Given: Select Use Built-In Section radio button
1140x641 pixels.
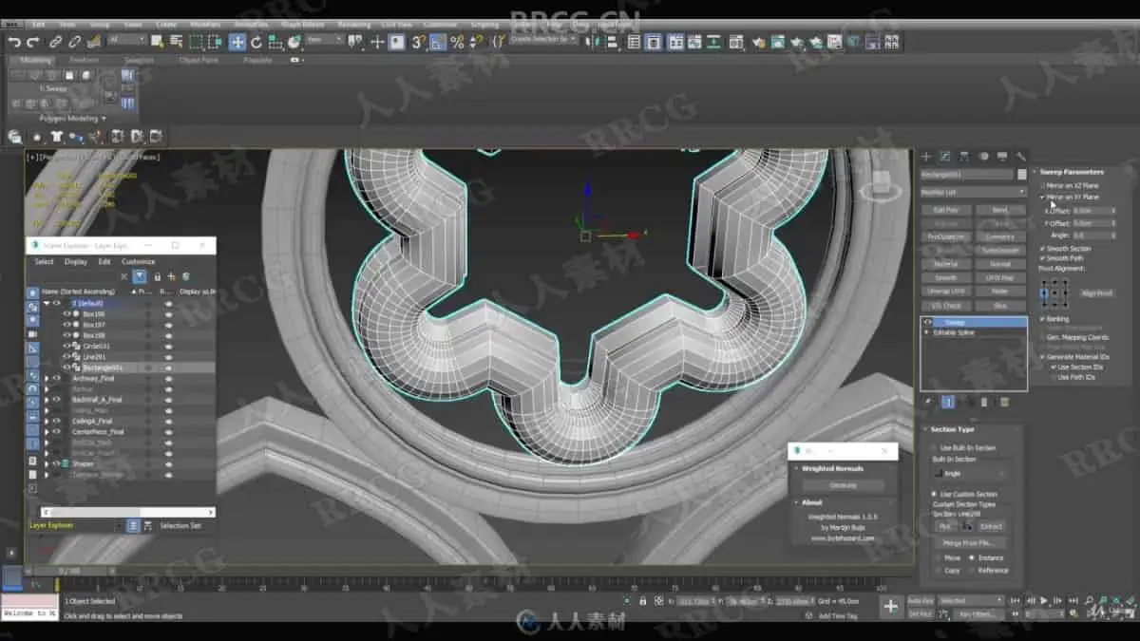Looking at the screenshot, I should click(x=934, y=447).
